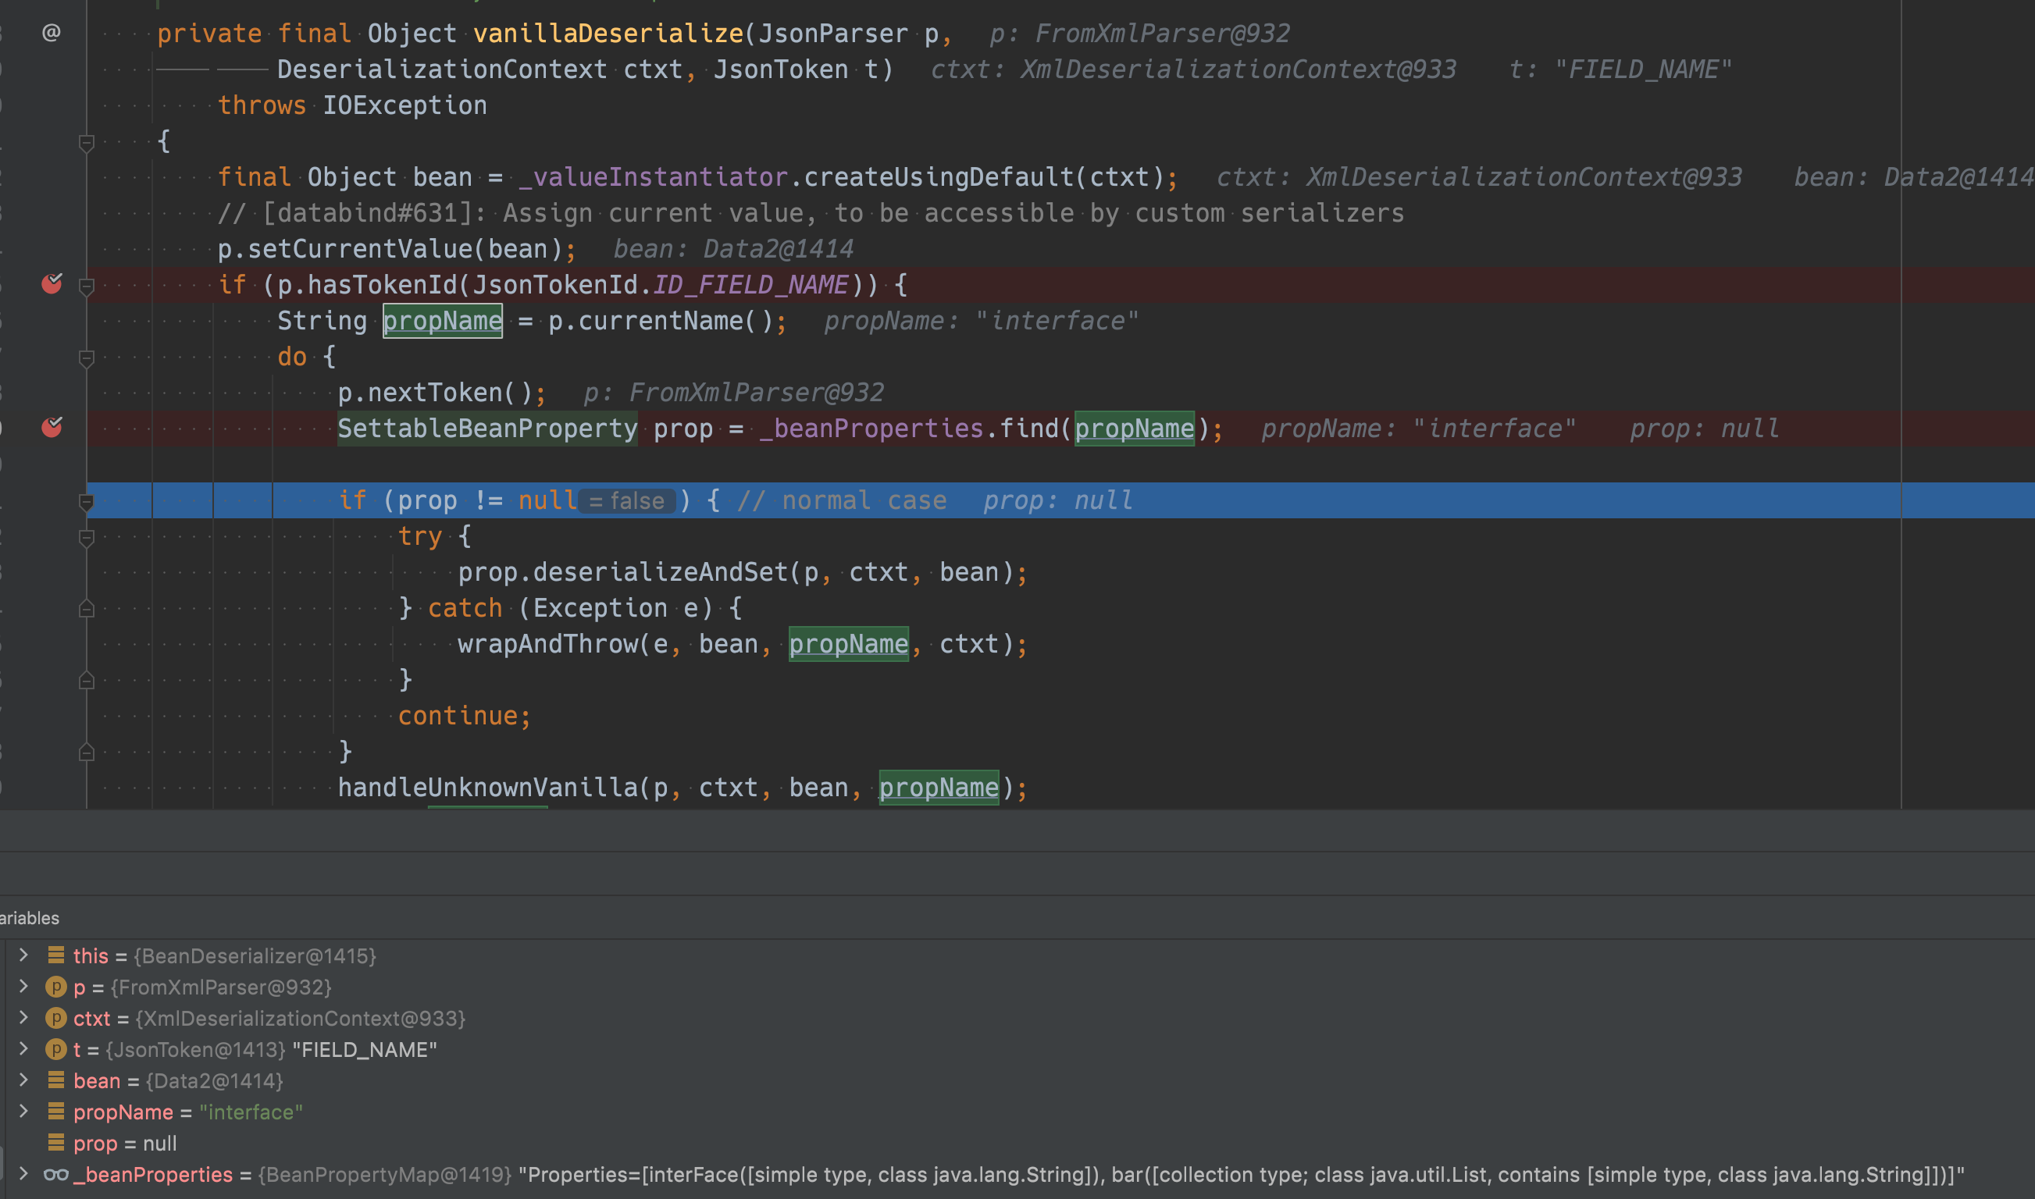Expand the _beanProperties BeanPropertyMap node
Viewport: 2035px width, 1199px height.
pos(23,1174)
